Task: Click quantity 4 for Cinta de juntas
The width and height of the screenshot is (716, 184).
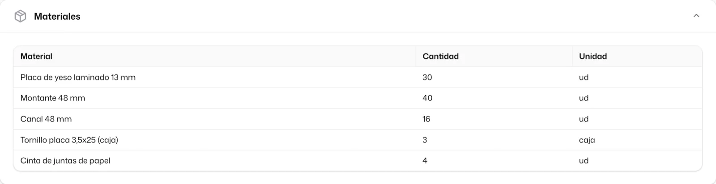Action: pos(425,160)
